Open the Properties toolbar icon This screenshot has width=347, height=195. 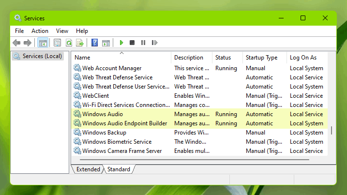point(57,43)
